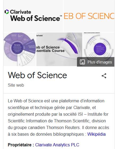The width and height of the screenshot is (116, 149).
Task: Open the Web of Science Essentials Course image
Action: (59, 49)
